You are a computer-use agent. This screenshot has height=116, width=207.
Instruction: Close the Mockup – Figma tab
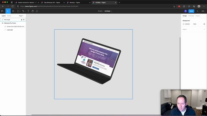(x=90, y=3)
